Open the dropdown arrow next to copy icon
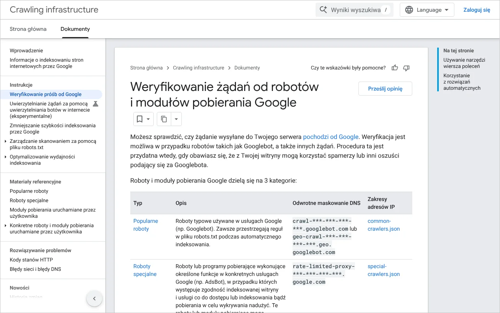500x313 pixels. [176, 119]
